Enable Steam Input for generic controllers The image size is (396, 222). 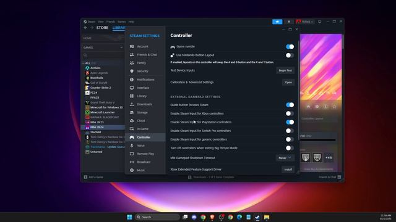coord(290,139)
